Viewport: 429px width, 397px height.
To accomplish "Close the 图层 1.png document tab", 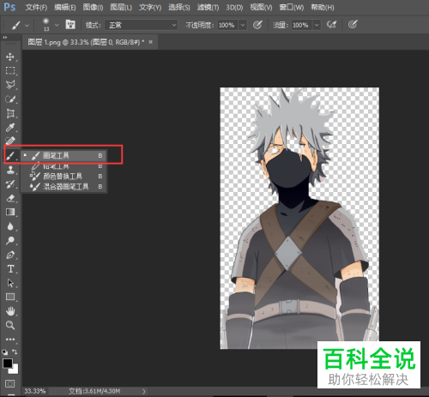I will point(151,42).
